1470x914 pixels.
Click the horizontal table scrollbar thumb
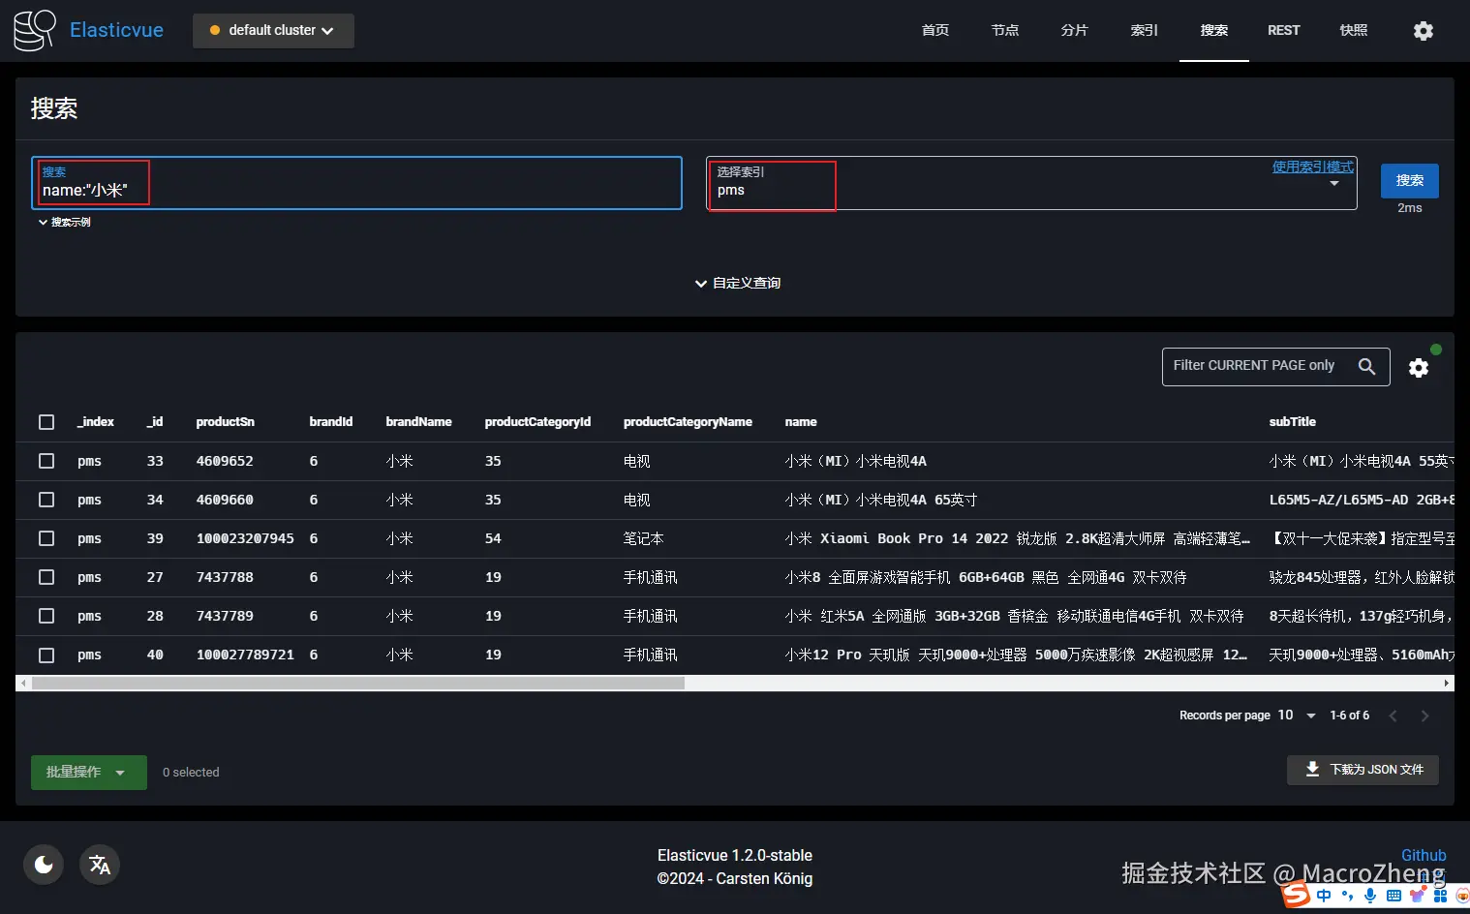(x=358, y=684)
